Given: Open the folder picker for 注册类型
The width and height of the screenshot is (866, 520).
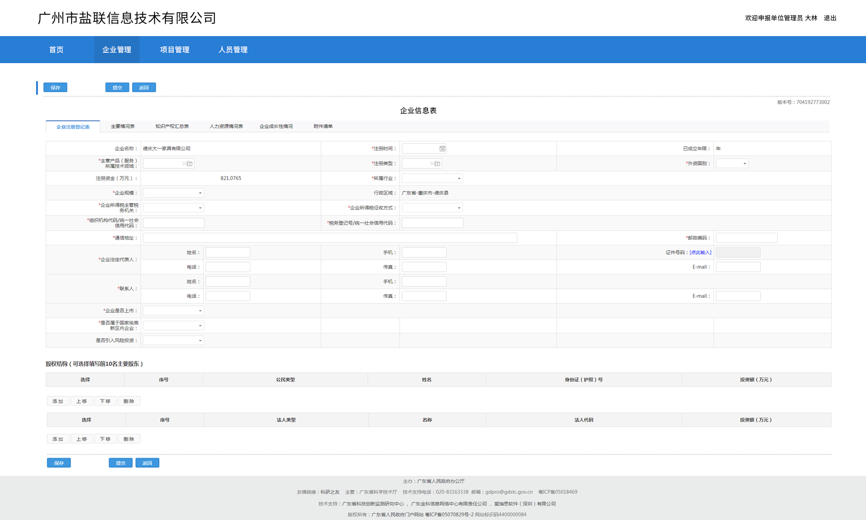Looking at the screenshot, I should [438, 163].
